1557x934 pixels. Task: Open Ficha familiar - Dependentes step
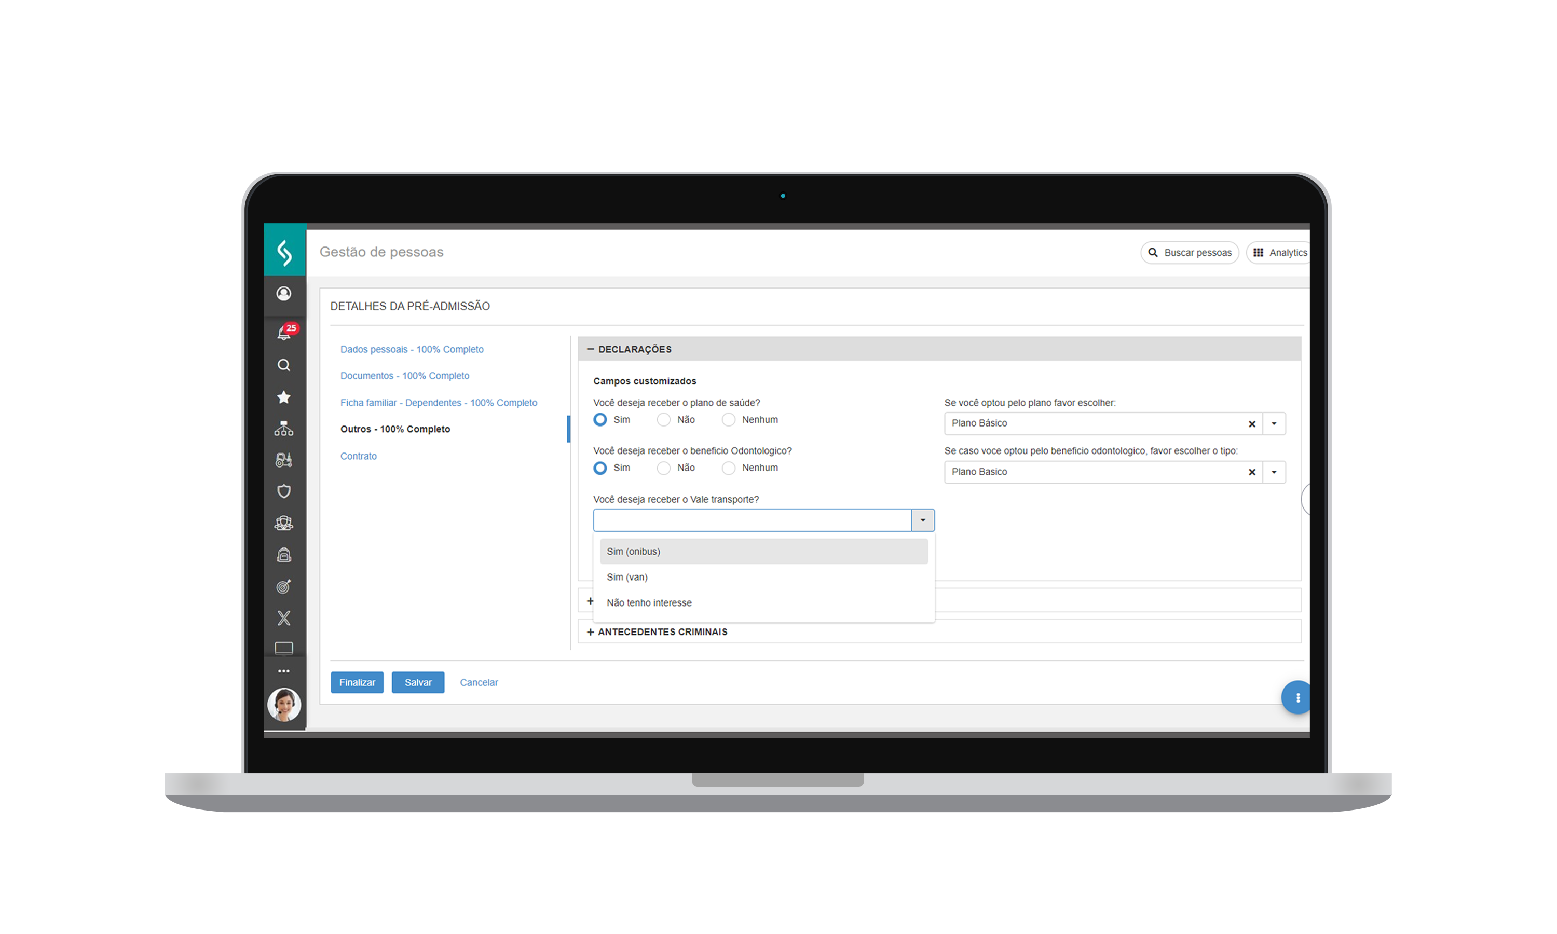click(439, 403)
